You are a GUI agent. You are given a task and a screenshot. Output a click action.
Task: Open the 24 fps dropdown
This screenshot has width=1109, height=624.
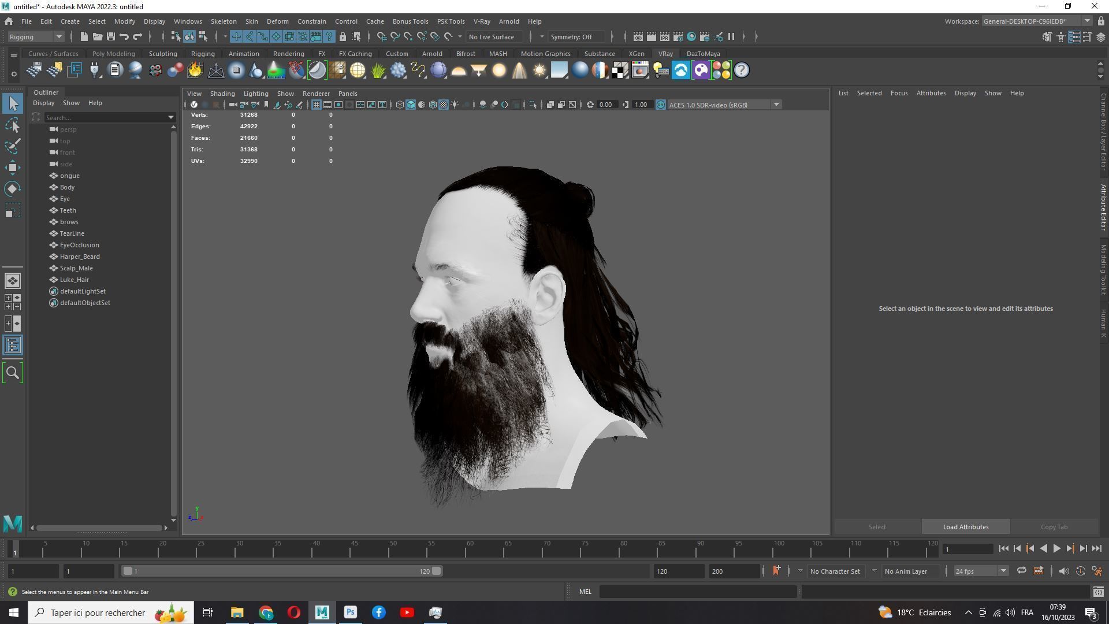[x=980, y=571]
